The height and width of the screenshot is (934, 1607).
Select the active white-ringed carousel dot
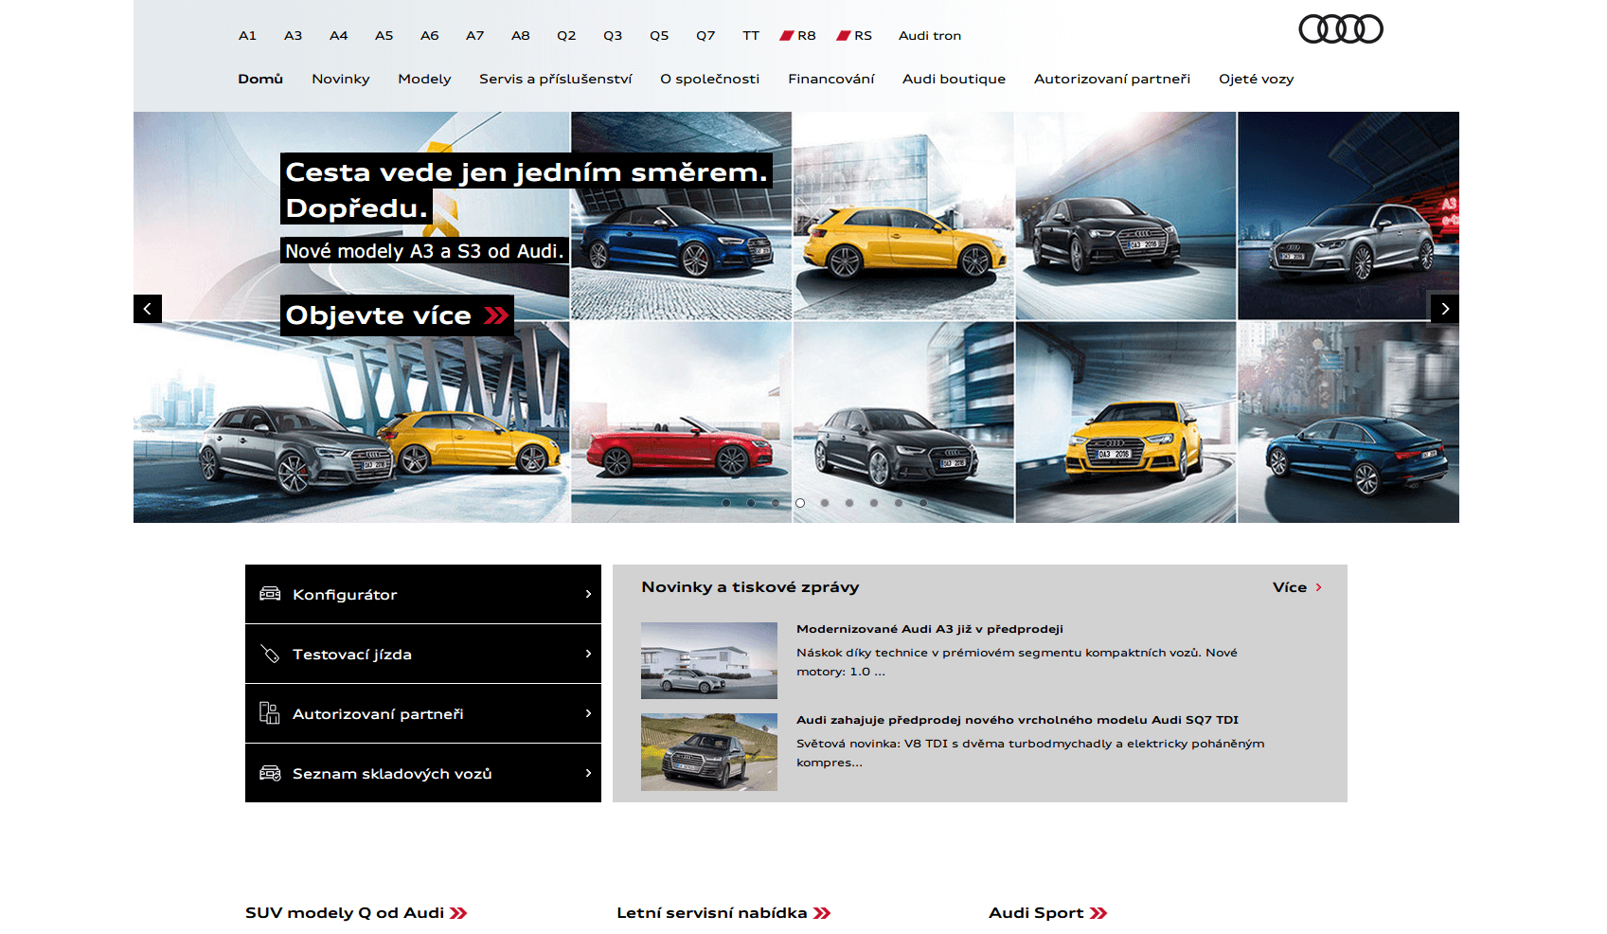coord(800,503)
